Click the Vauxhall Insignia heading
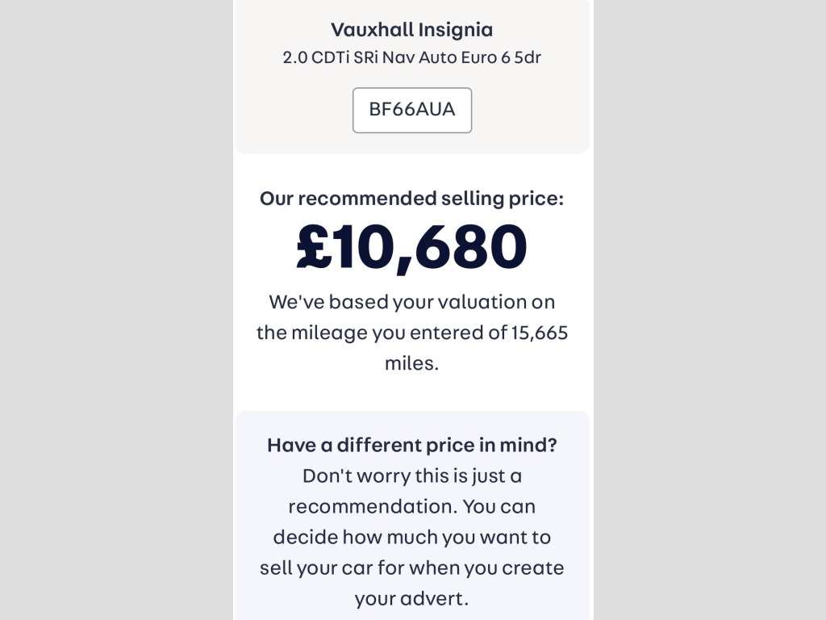 tap(411, 30)
